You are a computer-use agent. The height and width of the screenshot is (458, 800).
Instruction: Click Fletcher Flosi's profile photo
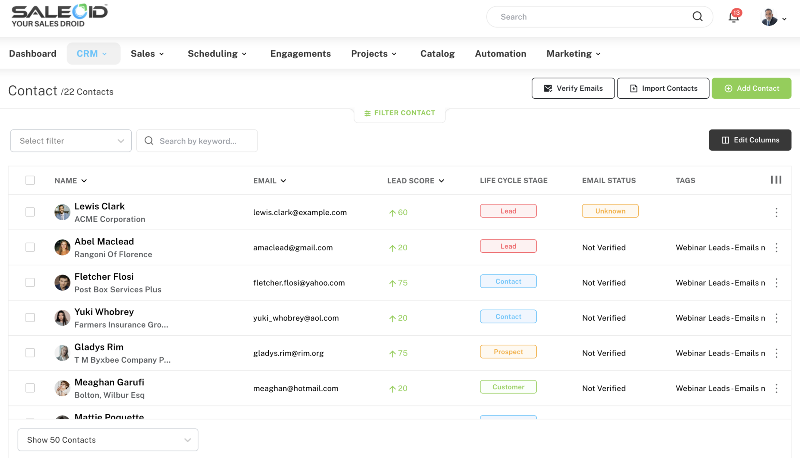click(x=62, y=283)
